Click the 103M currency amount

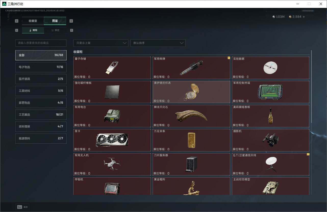[x=280, y=17]
